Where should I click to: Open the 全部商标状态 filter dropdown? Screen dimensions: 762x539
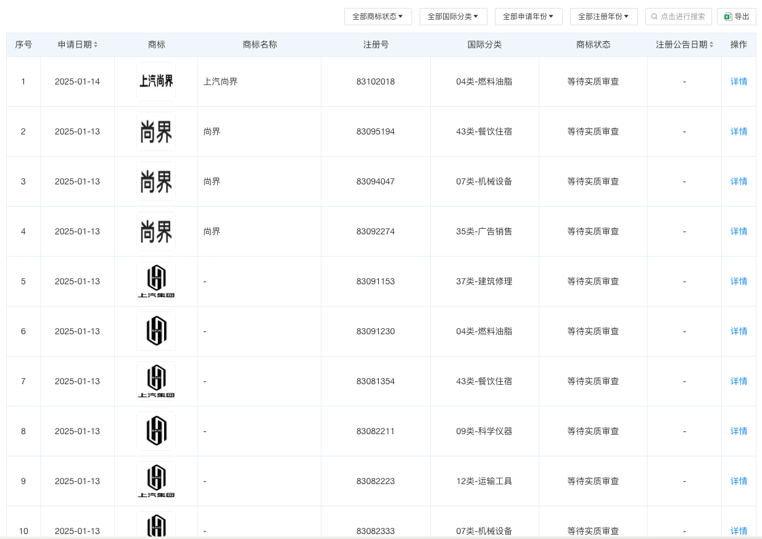pos(378,17)
